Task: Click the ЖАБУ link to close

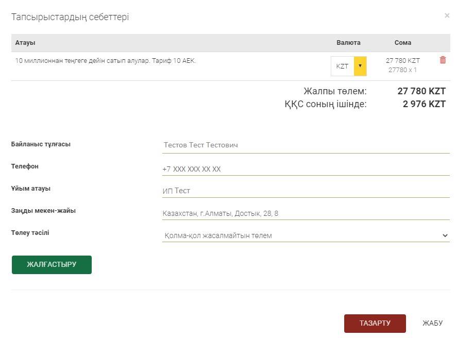Action: pos(432,324)
